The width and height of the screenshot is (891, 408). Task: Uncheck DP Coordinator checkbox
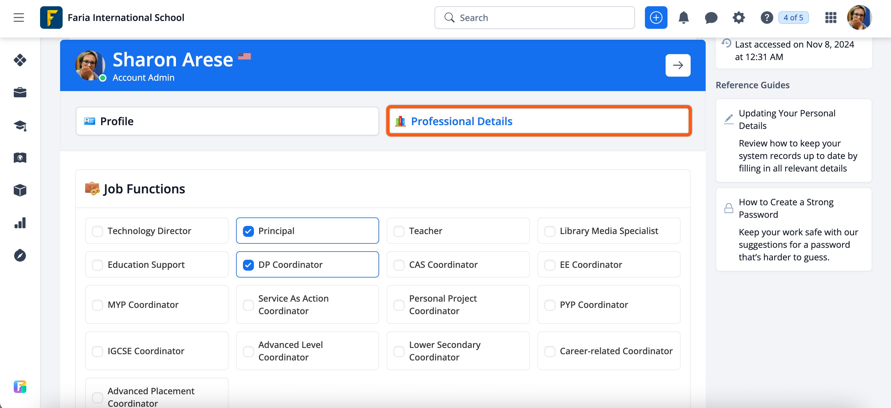click(248, 265)
